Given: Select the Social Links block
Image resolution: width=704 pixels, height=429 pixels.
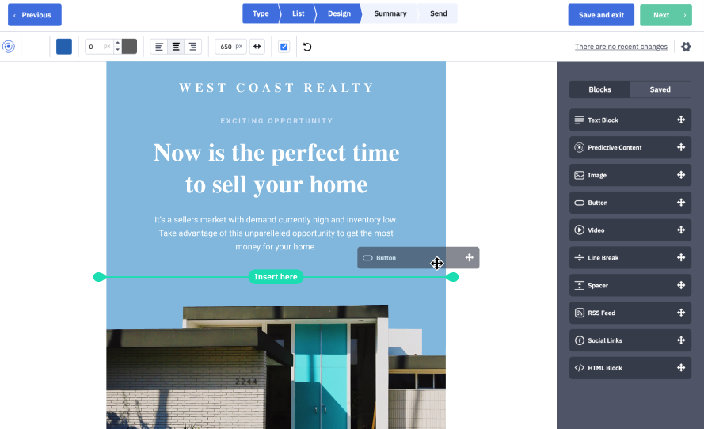Looking at the screenshot, I should pyautogui.click(x=630, y=340).
